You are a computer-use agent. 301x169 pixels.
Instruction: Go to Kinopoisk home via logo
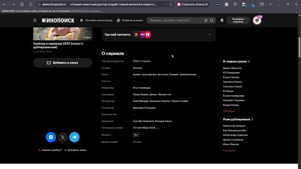point(58,20)
